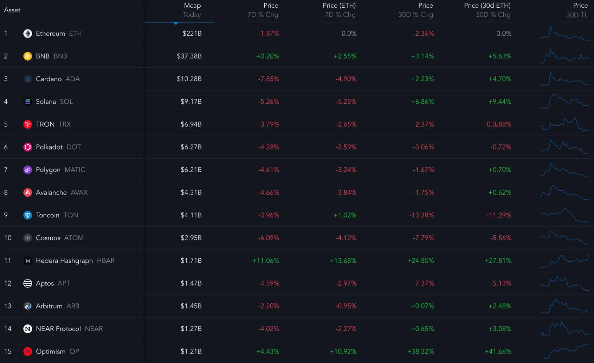Click the $9.17B market cap value
This screenshot has height=363, width=594.
[x=191, y=101]
